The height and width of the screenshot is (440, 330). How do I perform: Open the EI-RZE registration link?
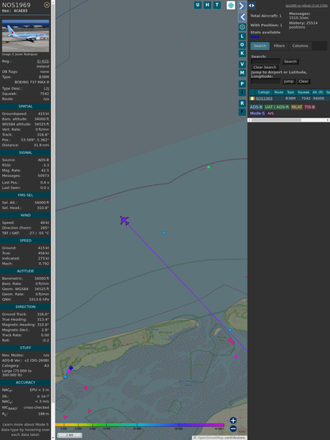pyautogui.click(x=43, y=61)
